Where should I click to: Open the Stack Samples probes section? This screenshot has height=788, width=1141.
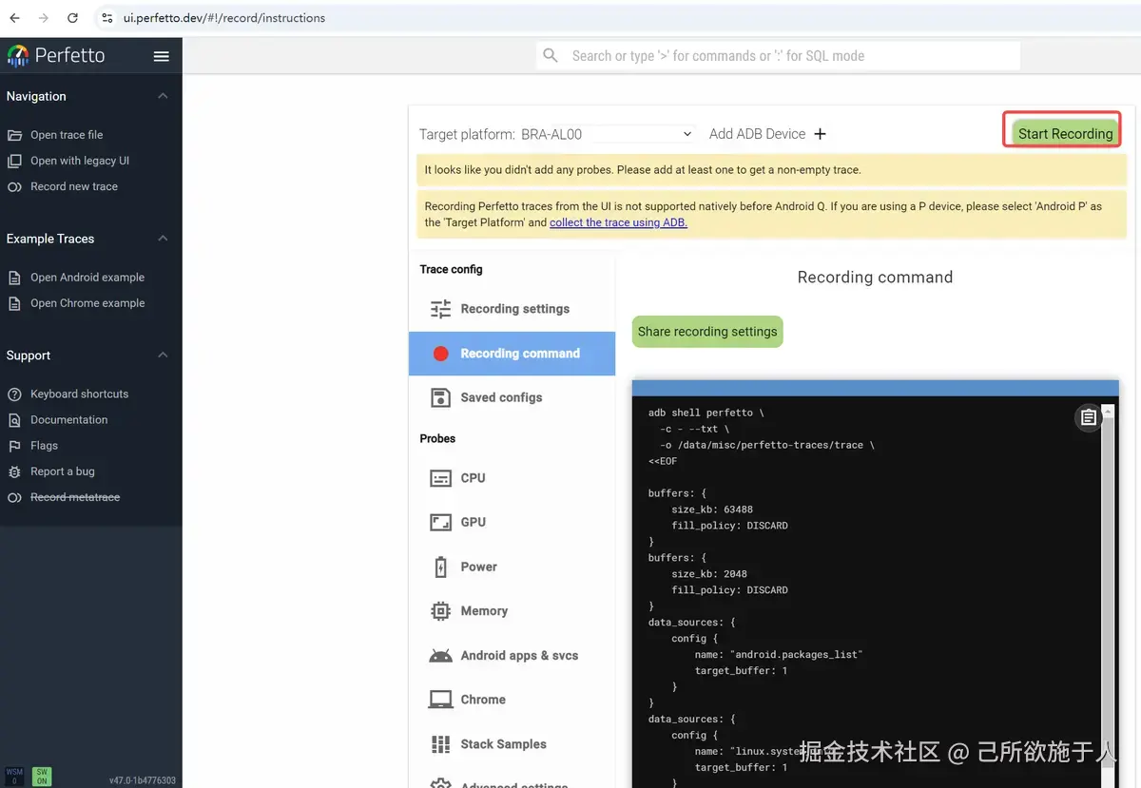click(512, 744)
